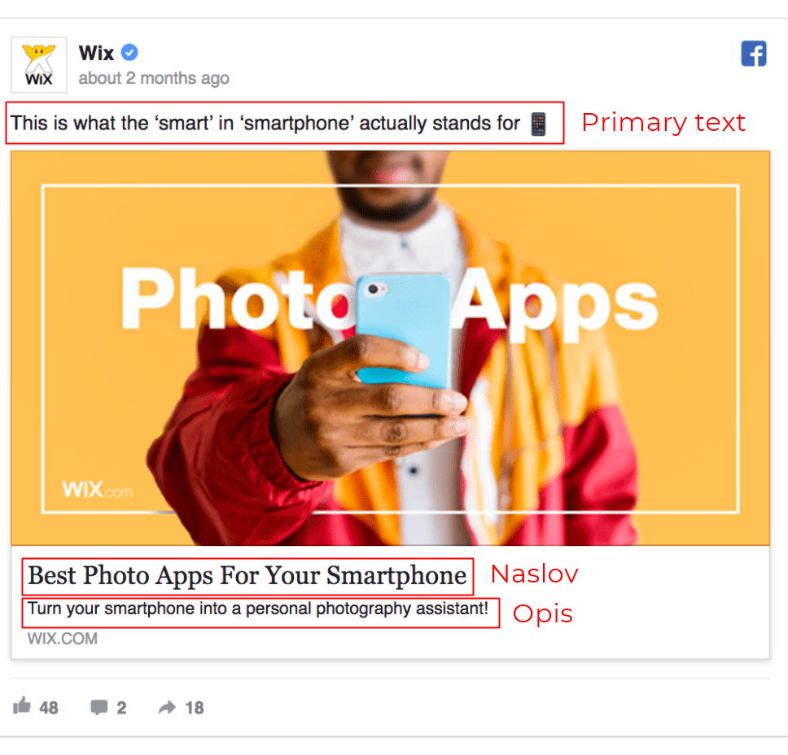Click the red 'Naslov' annotation label
The image size is (788, 755).
coord(534,574)
